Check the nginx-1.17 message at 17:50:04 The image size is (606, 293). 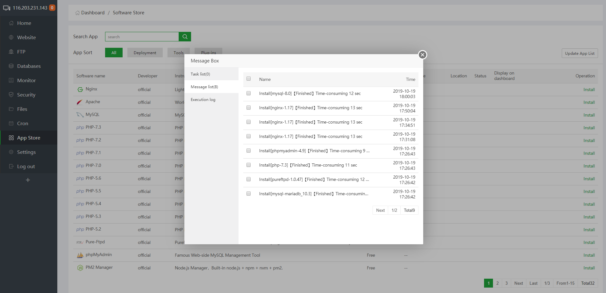(249, 108)
